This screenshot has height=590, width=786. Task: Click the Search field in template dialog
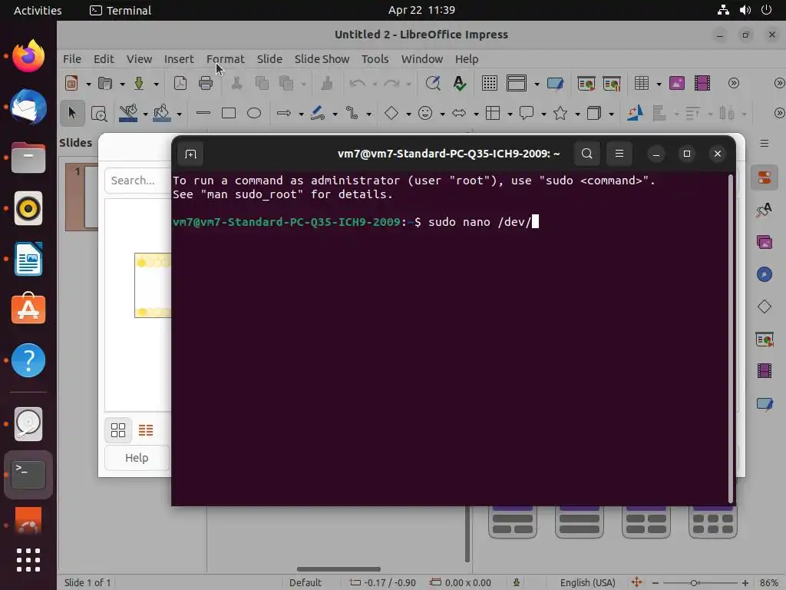[138, 181]
